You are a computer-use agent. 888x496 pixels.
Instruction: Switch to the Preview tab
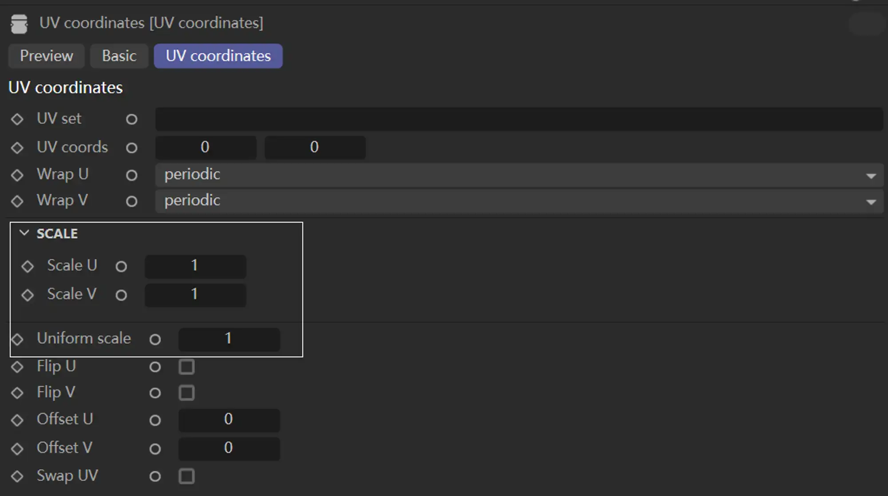click(46, 56)
